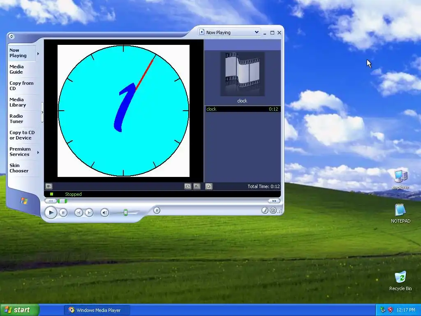
Task: Click the volume slider handle
Action: point(125,213)
